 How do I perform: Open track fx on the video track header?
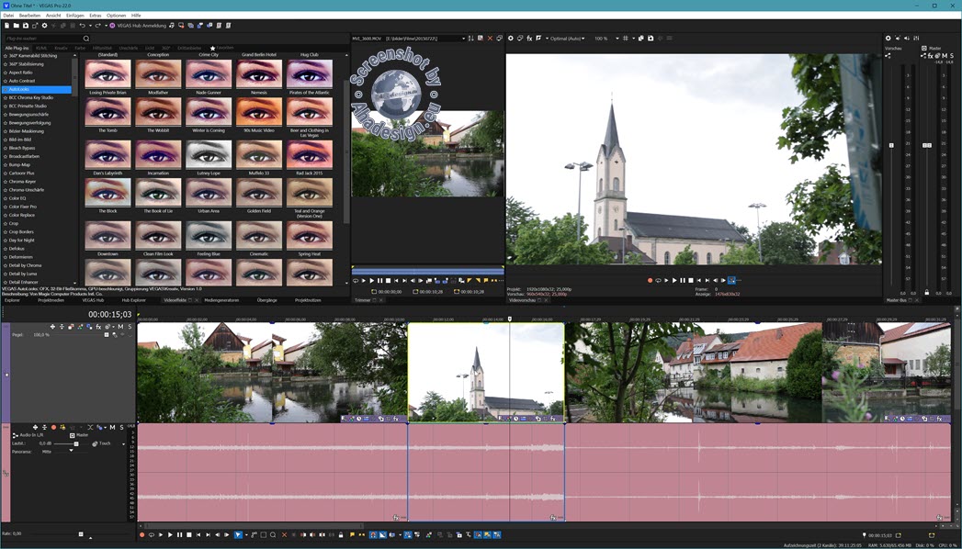pos(98,327)
